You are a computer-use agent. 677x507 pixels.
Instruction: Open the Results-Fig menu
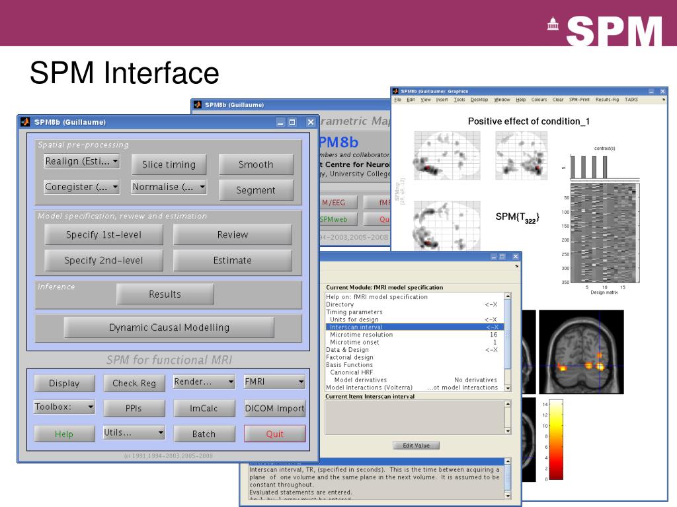point(607,100)
